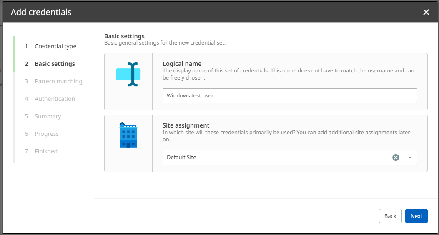Close the Add credentials dialog

426,12
